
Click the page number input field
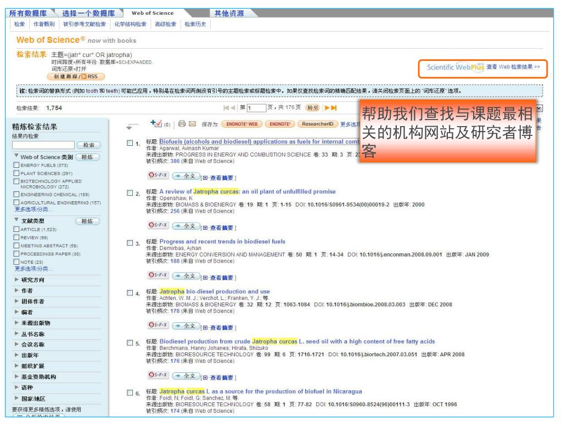tap(256, 108)
